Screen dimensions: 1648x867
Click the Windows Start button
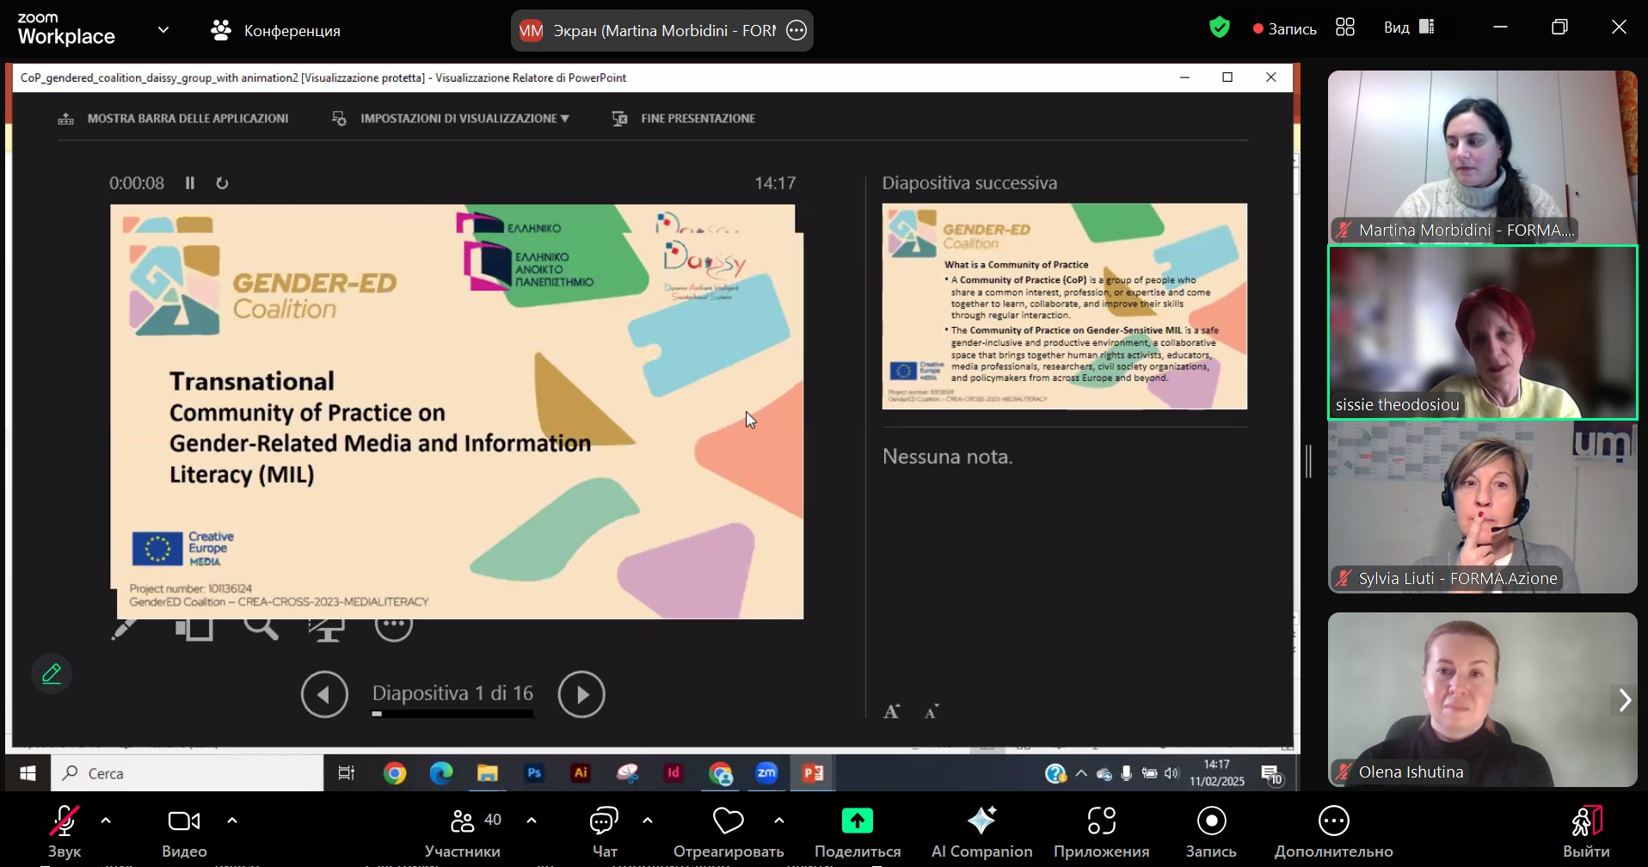(28, 773)
